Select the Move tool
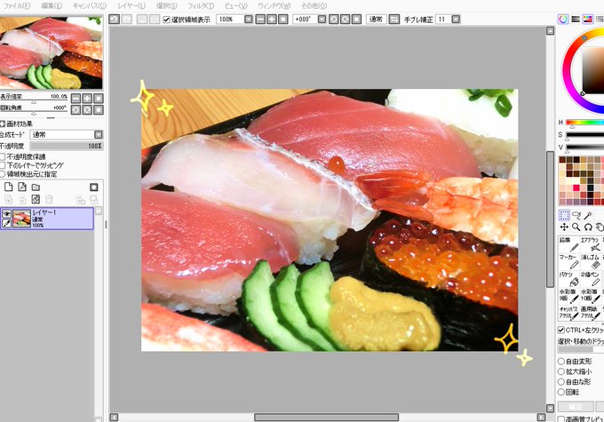Screen dimensions: 604x422 coord(564,227)
